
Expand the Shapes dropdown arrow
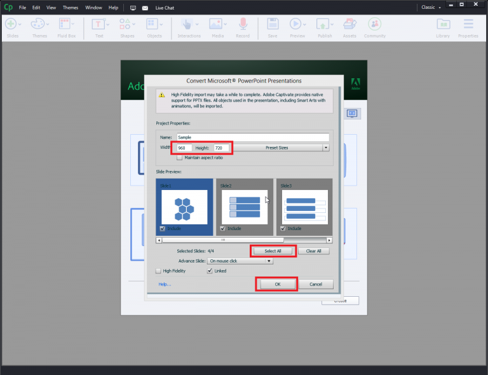tap(134, 24)
